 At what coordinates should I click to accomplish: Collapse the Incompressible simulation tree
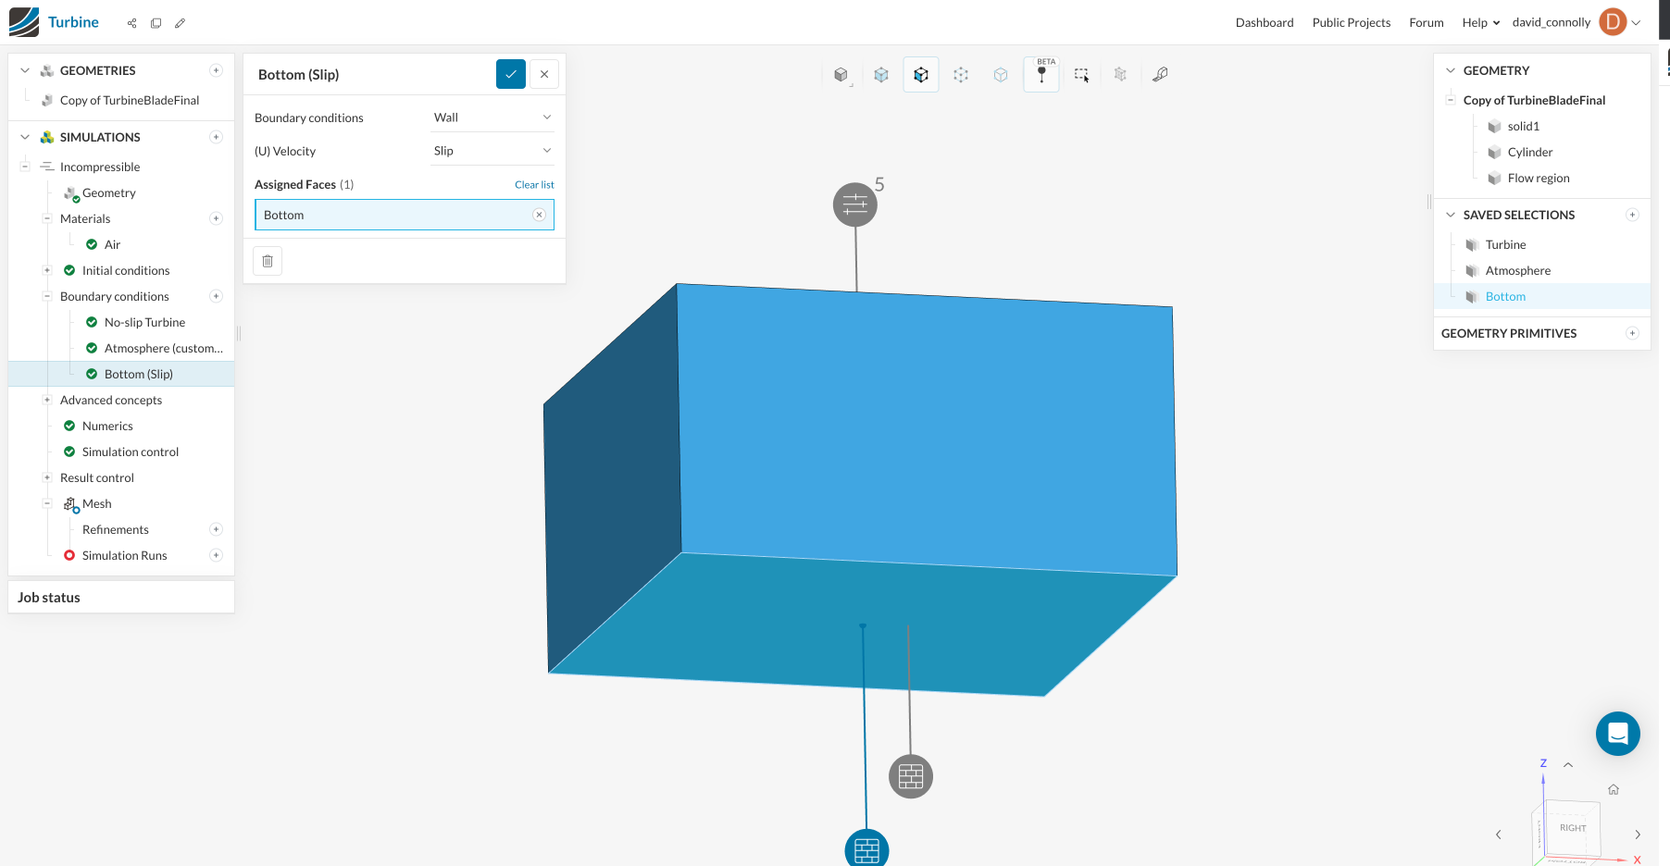tap(25, 167)
